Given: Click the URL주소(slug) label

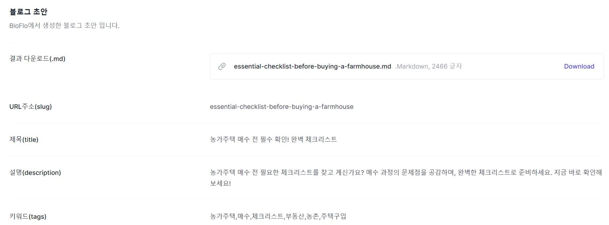Looking at the screenshot, I should (30, 107).
